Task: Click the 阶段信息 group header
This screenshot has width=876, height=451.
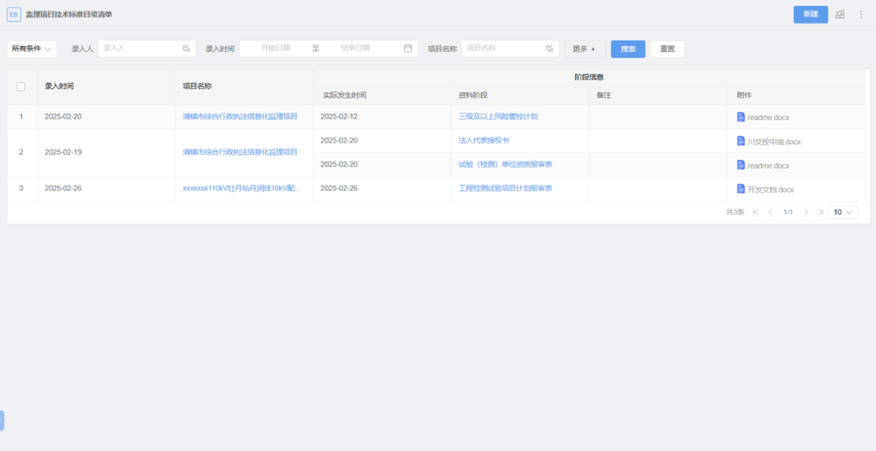Action: (x=589, y=77)
